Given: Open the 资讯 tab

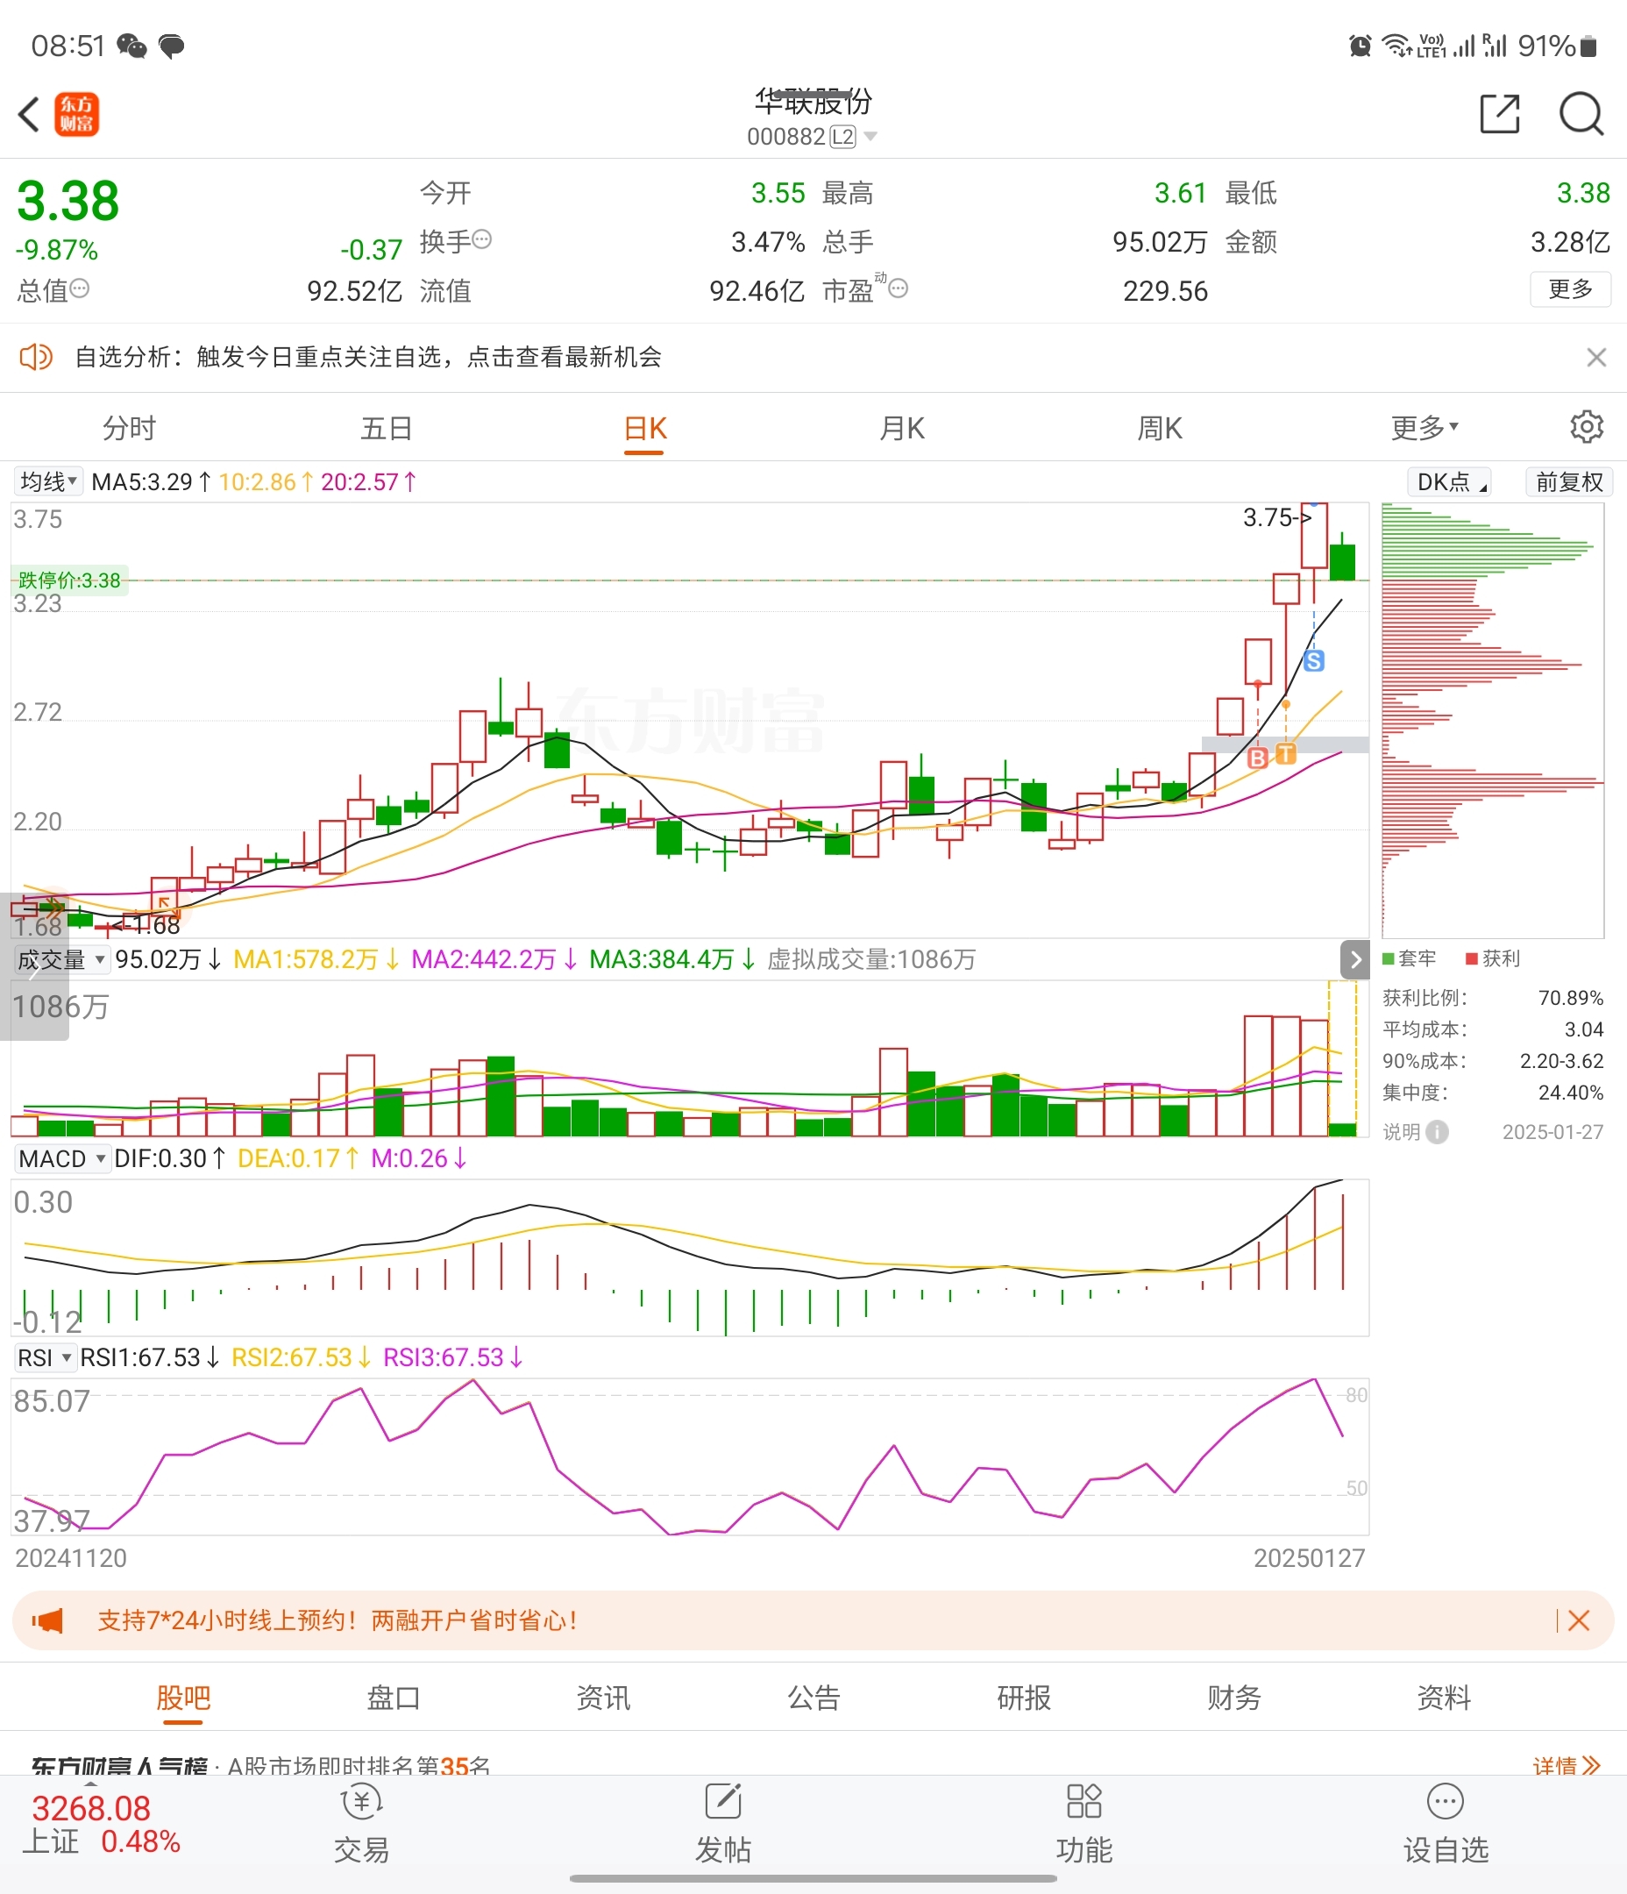Looking at the screenshot, I should pos(603,1698).
